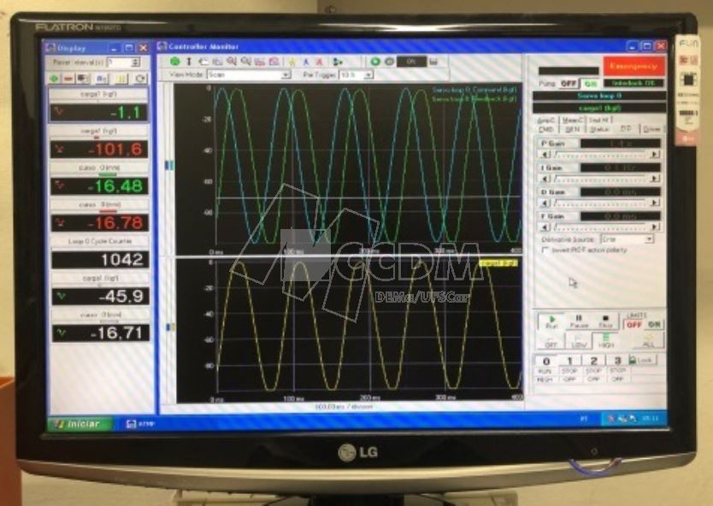713x506 pixels.
Task: Click the disk icon right of the black toolbar readout
Action: click(433, 62)
